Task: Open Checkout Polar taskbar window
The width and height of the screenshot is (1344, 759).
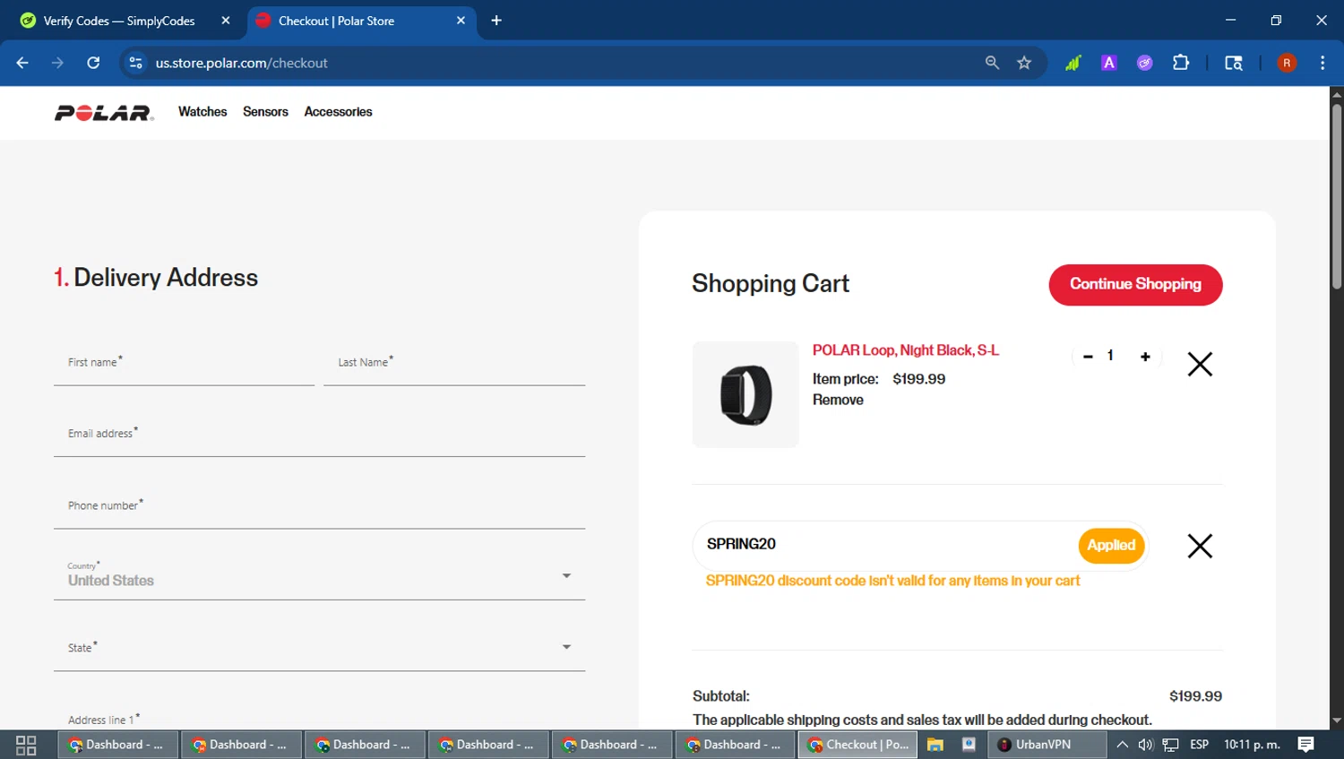Action: (x=857, y=745)
